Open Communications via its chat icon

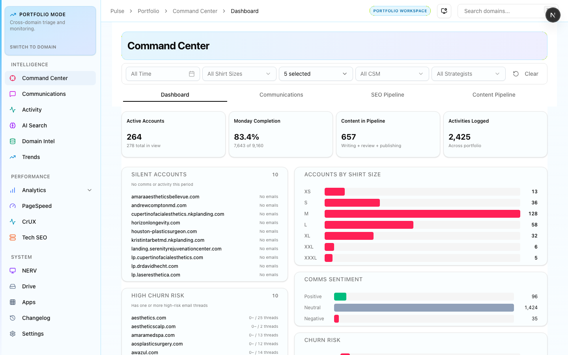pos(13,94)
